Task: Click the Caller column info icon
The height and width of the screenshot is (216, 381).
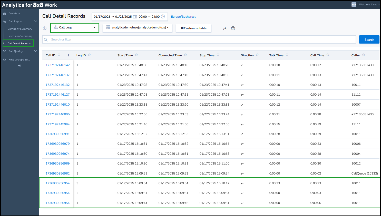Action: [364, 55]
